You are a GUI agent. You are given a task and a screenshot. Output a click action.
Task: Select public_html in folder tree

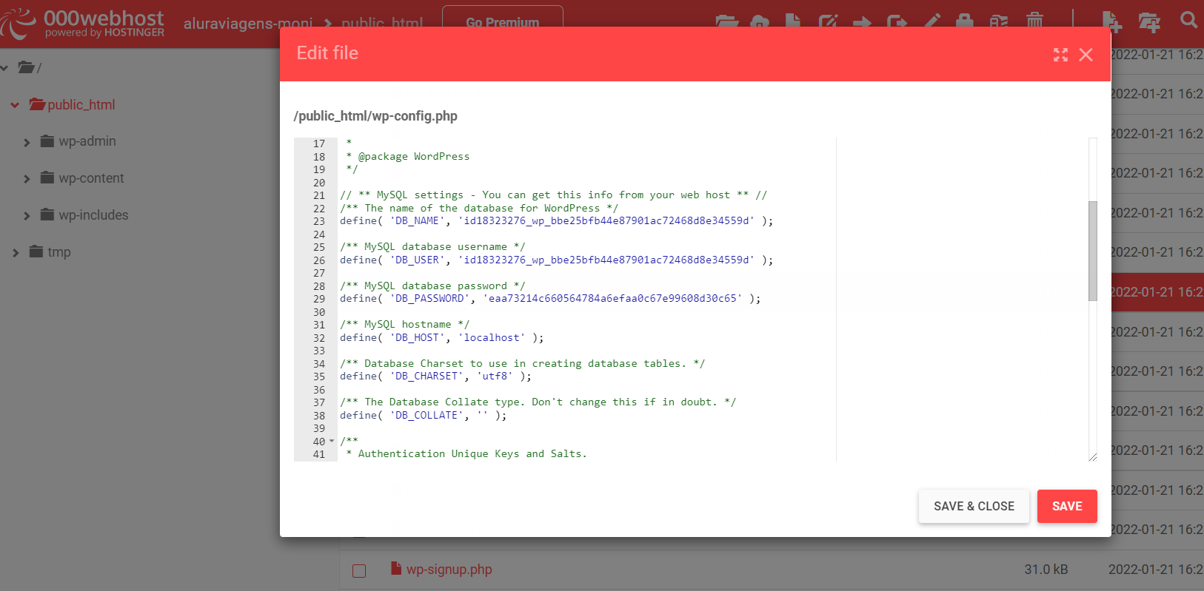coord(81,104)
